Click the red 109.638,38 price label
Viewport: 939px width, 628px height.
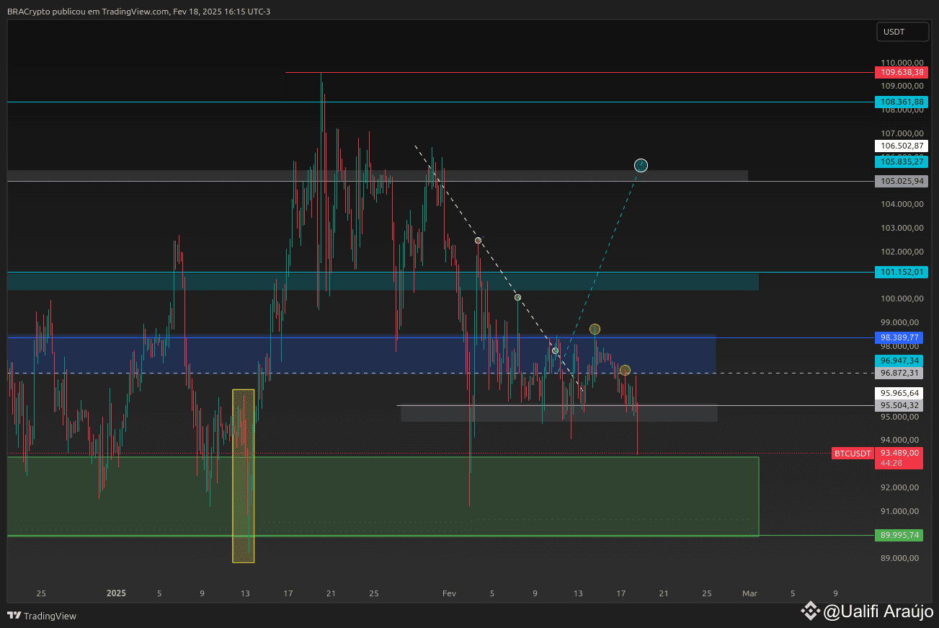click(901, 72)
